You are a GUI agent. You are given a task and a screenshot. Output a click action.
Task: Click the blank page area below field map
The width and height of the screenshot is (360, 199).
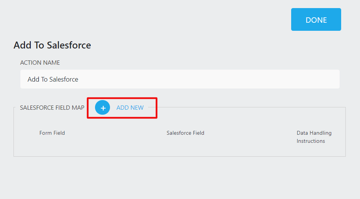[179, 178]
